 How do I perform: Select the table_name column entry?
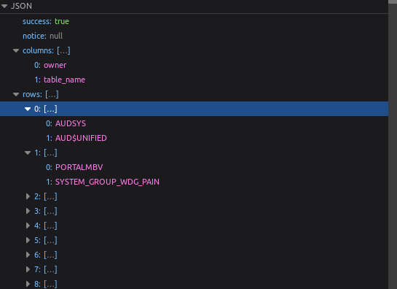point(64,80)
